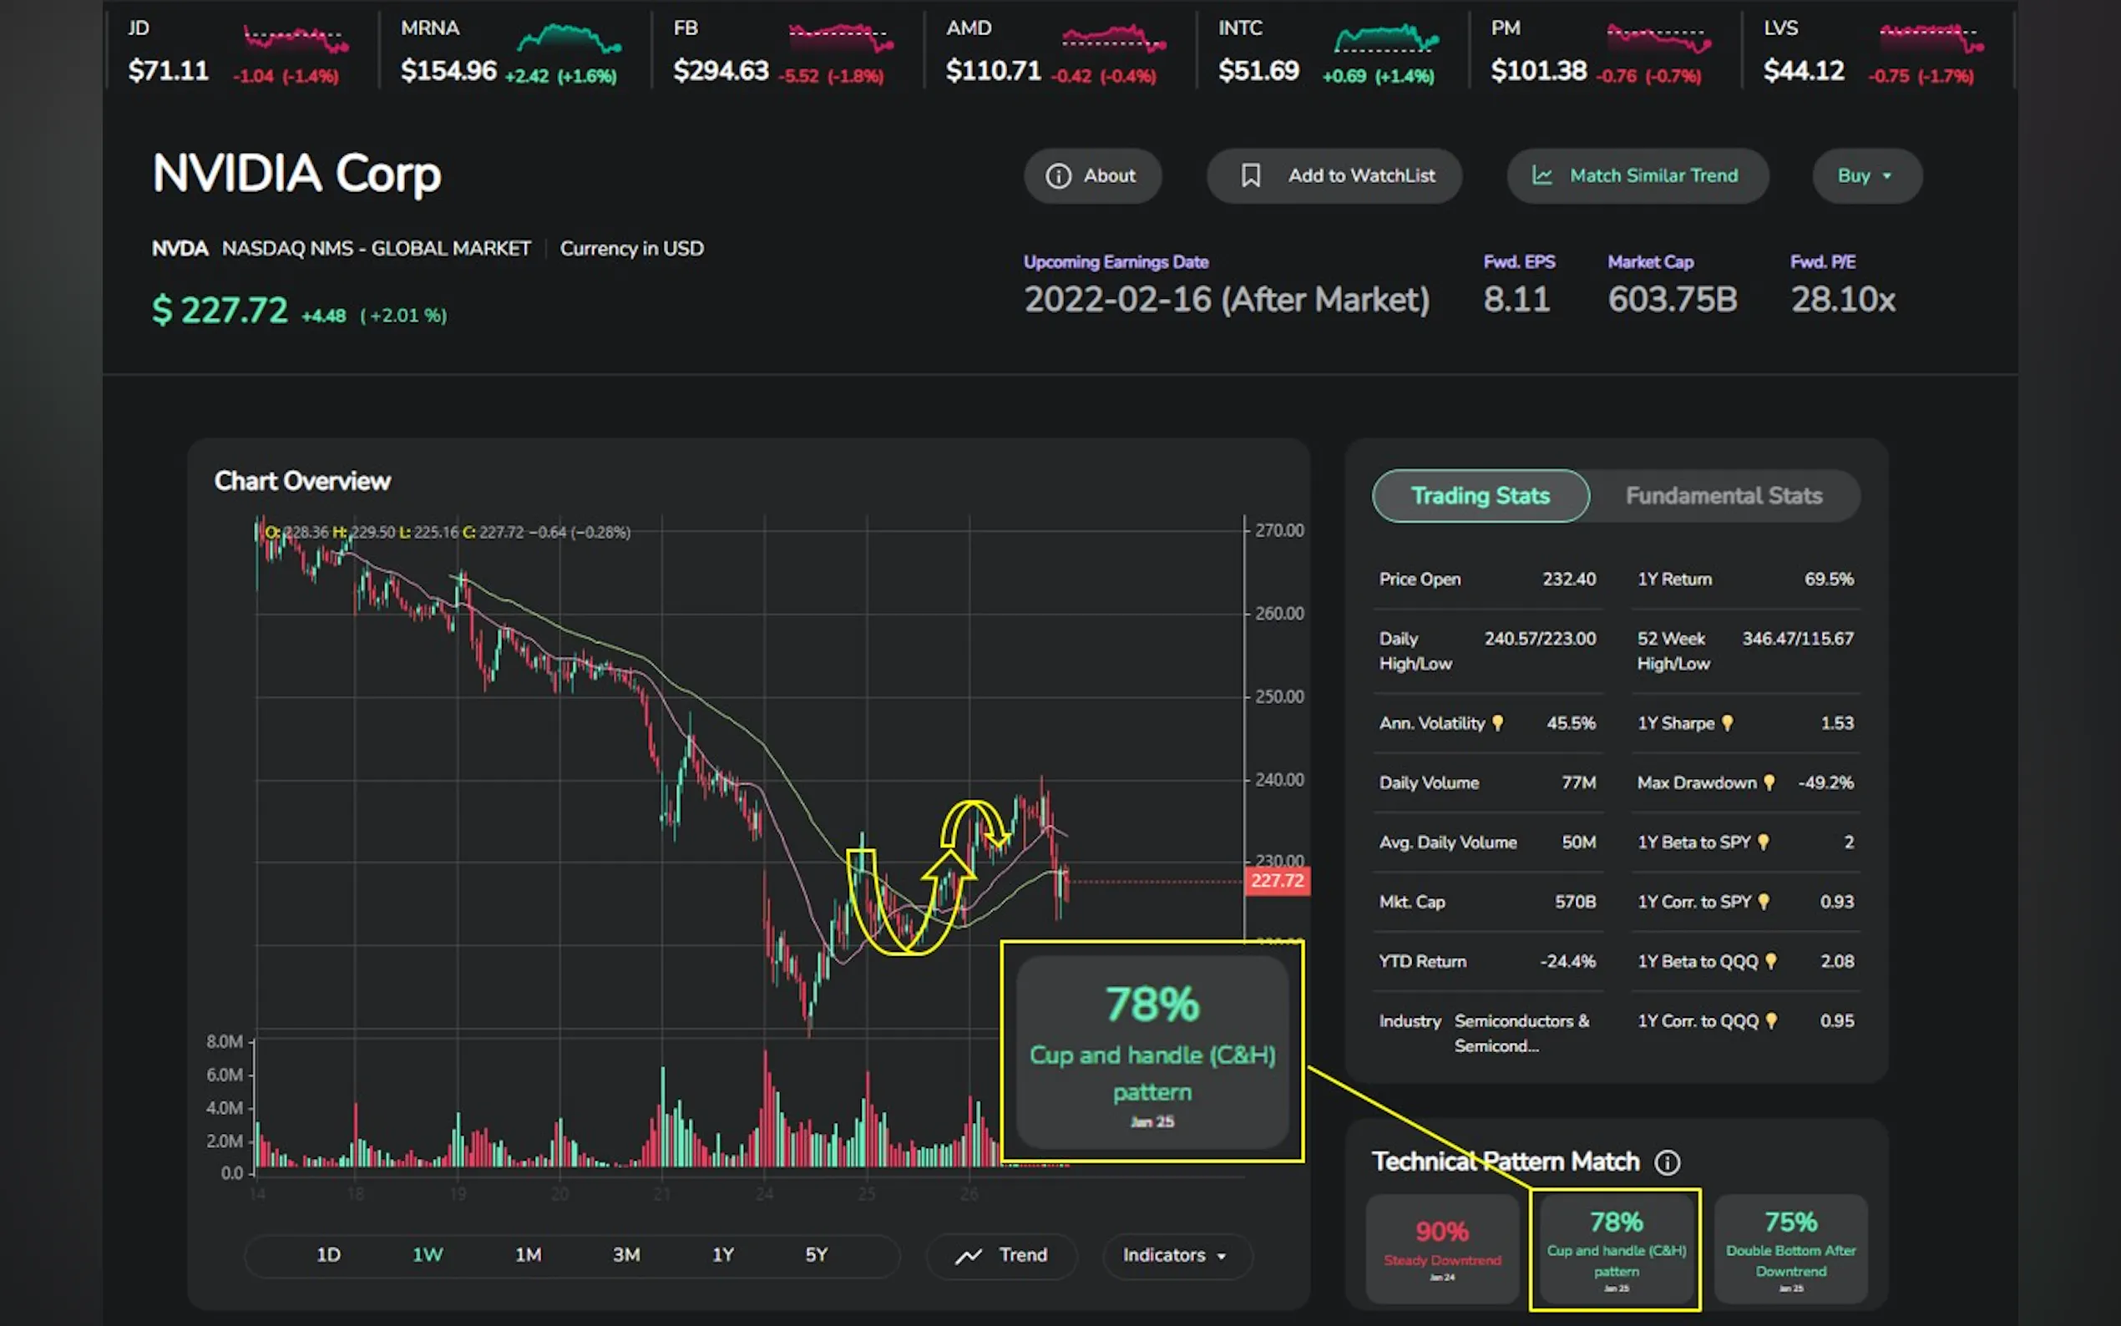The height and width of the screenshot is (1326, 2121).
Task: Select the 5Y chart timeframe
Action: tap(817, 1255)
